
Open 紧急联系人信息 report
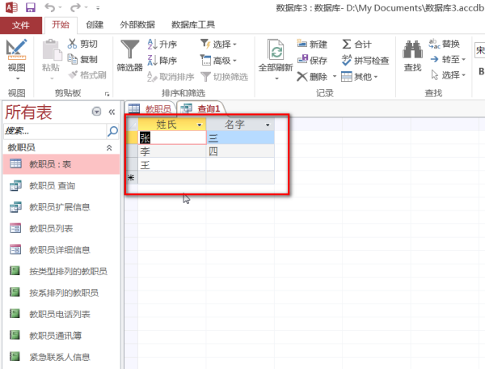61,357
